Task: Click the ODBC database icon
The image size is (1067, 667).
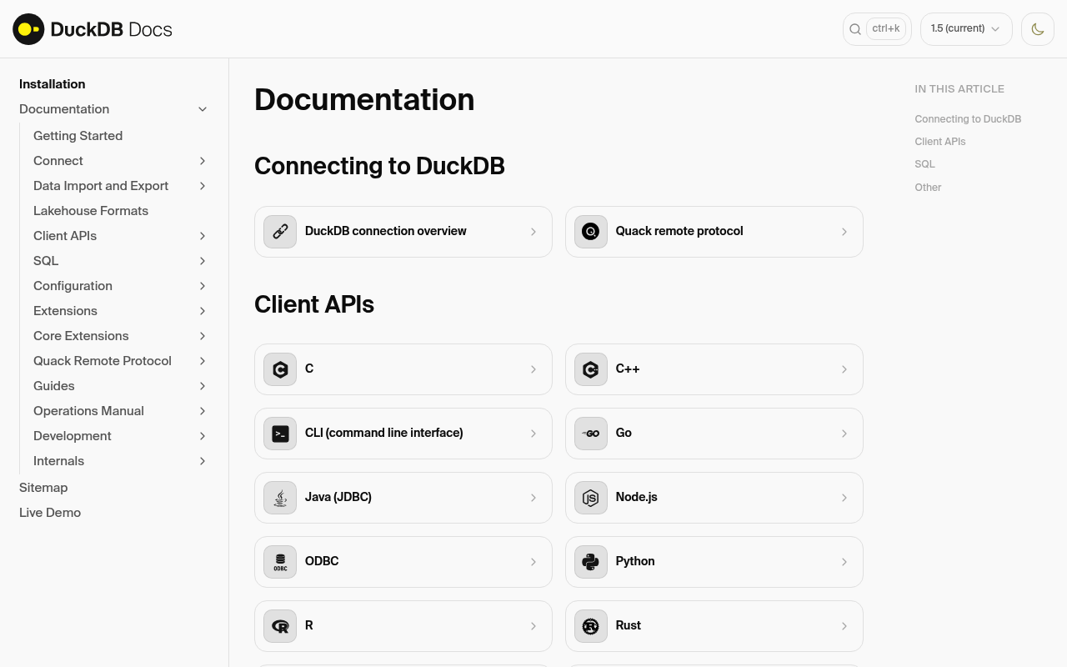Action: (x=280, y=562)
